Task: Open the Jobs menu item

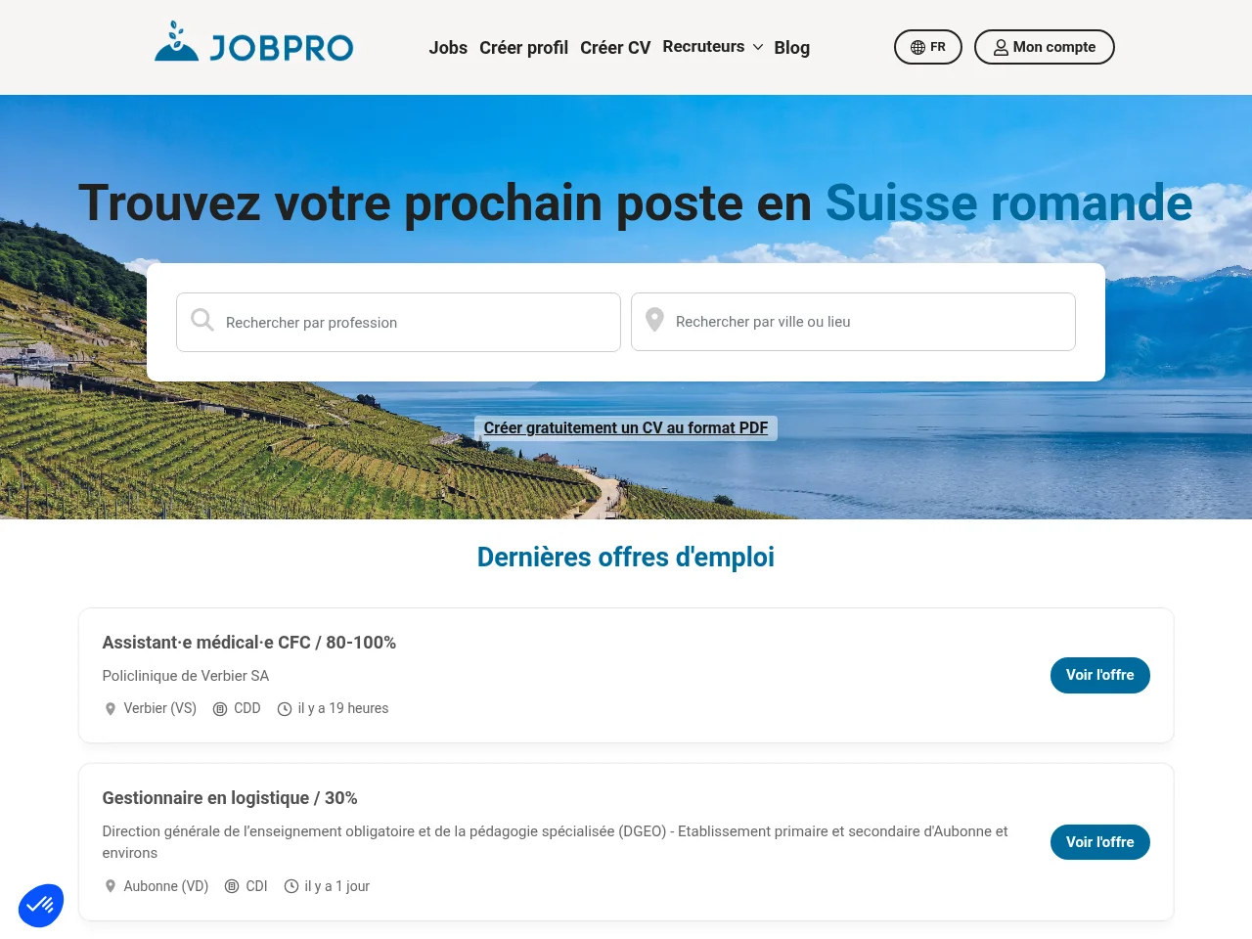Action: pyautogui.click(x=448, y=47)
